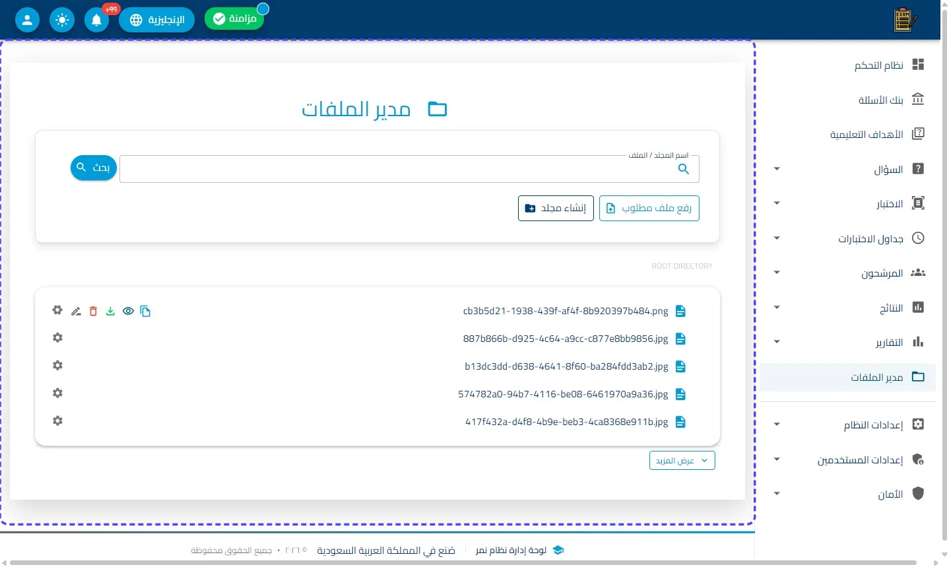
Task: Click رفع ملف مطلوب upload button
Action: pos(649,209)
